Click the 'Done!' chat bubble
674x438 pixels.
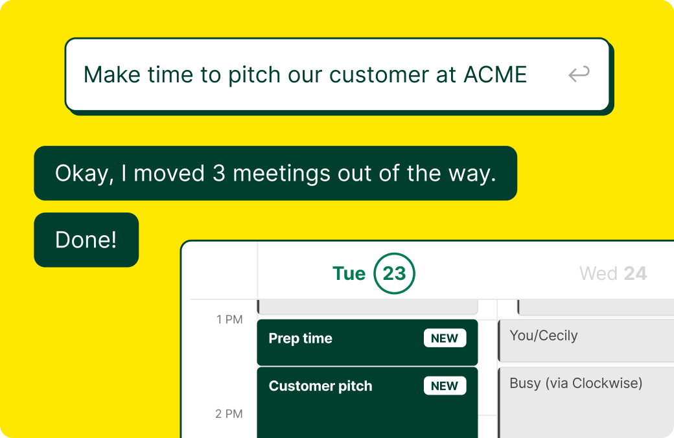click(x=86, y=240)
